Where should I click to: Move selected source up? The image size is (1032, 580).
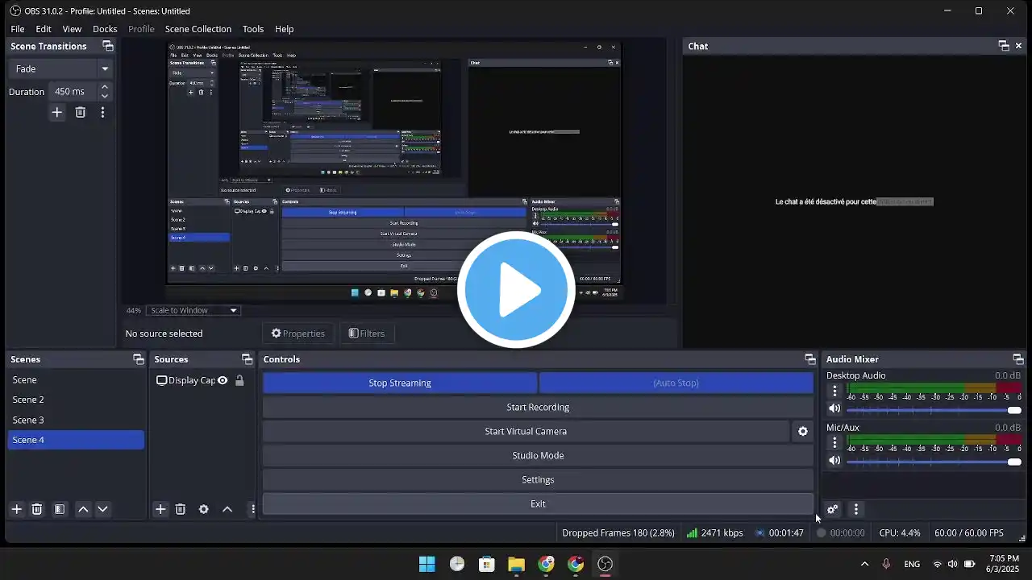[227, 509]
